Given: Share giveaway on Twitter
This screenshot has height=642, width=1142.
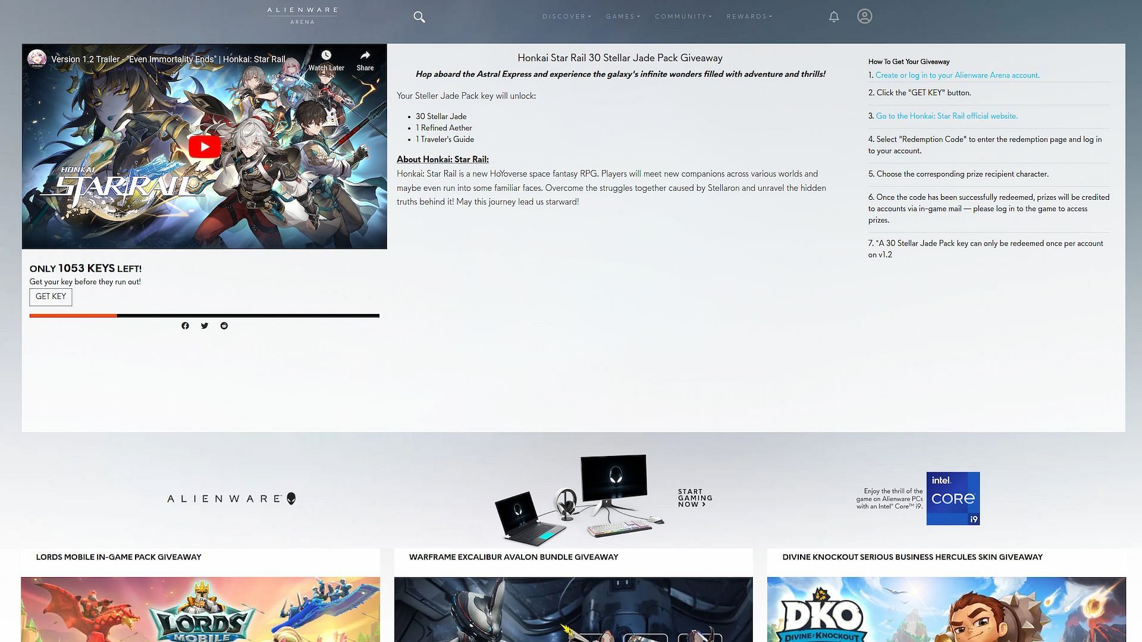Looking at the screenshot, I should click(x=205, y=326).
